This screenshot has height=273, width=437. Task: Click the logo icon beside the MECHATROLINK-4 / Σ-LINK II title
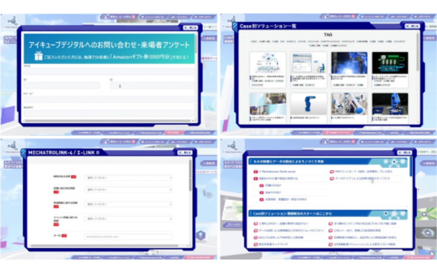click(24, 152)
